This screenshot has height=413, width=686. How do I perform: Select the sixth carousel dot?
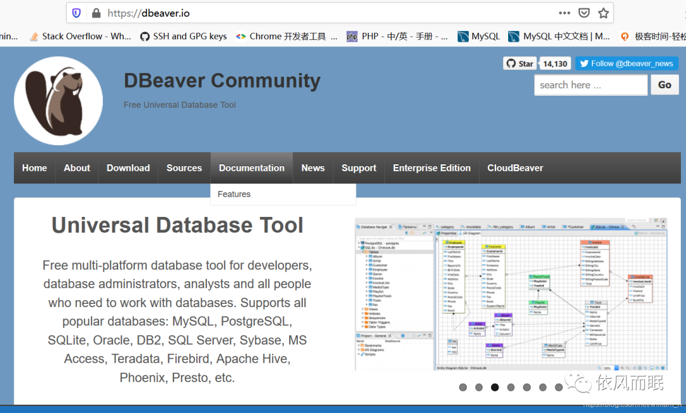click(x=542, y=387)
